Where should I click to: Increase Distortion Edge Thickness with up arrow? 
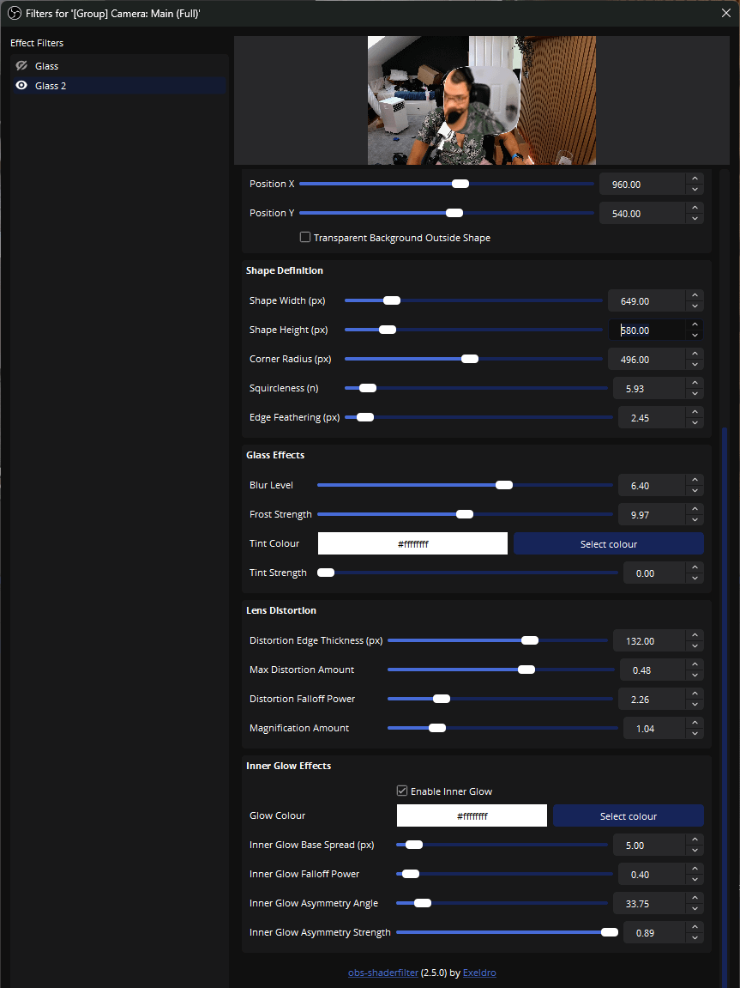pyautogui.click(x=695, y=635)
